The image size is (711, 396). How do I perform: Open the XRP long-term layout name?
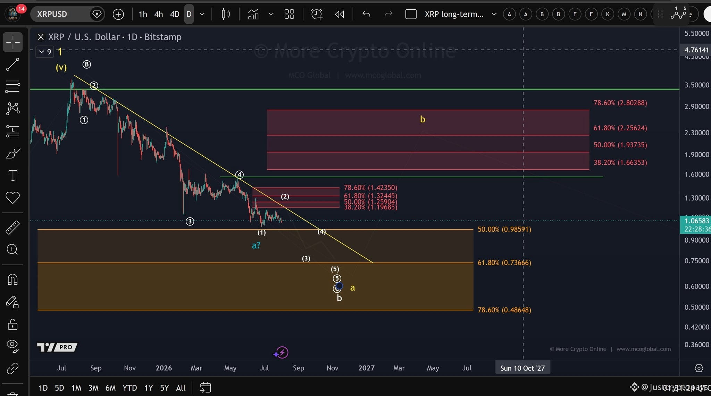(x=454, y=14)
